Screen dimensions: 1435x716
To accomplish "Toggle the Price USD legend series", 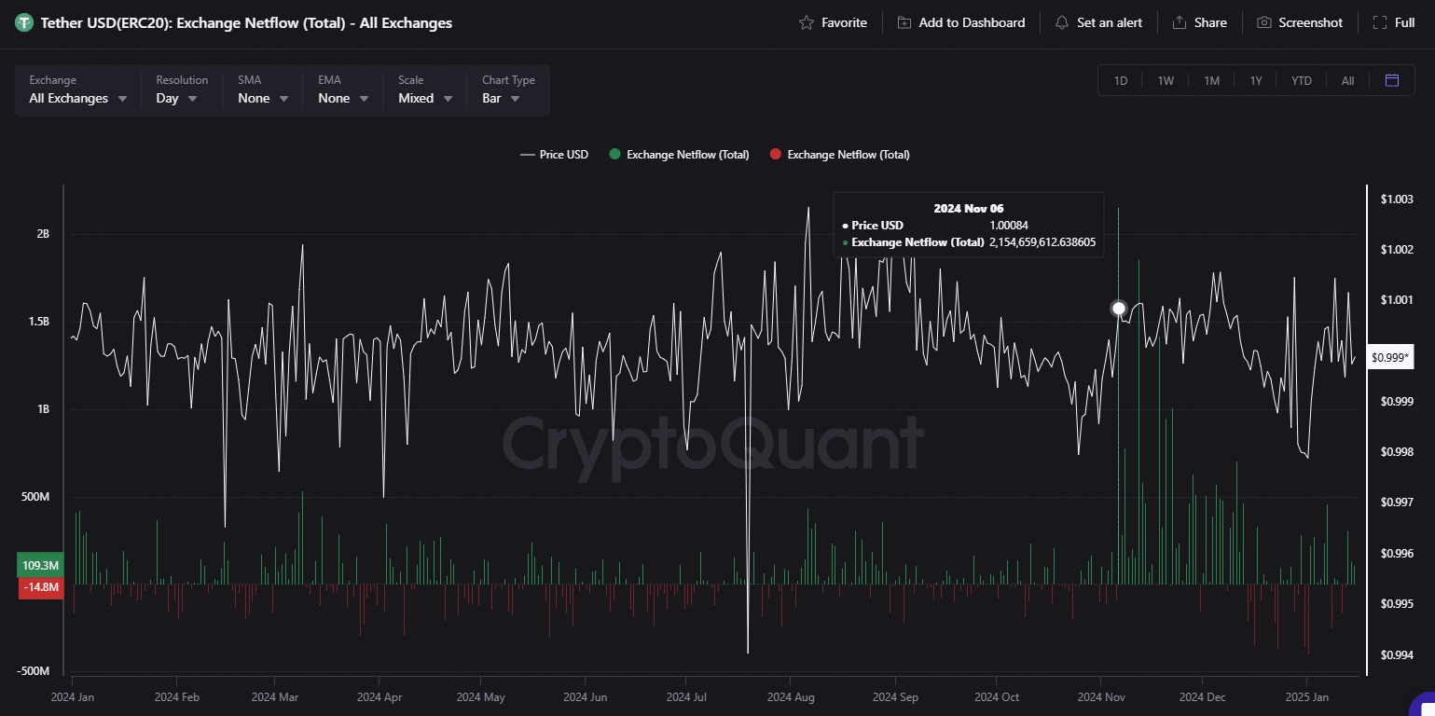I will click(x=555, y=155).
